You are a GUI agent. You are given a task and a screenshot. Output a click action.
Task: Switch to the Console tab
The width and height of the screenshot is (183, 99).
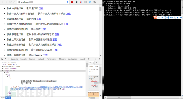23,59
